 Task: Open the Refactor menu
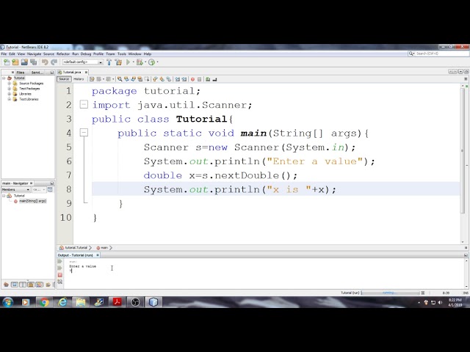63,54
